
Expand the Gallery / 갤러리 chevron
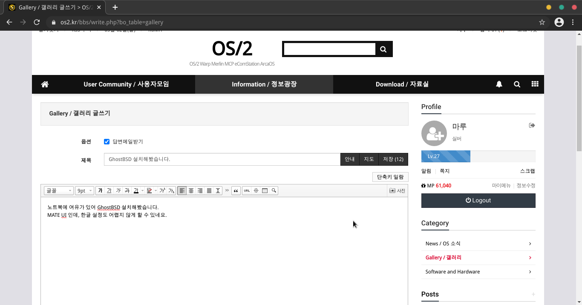click(530, 258)
